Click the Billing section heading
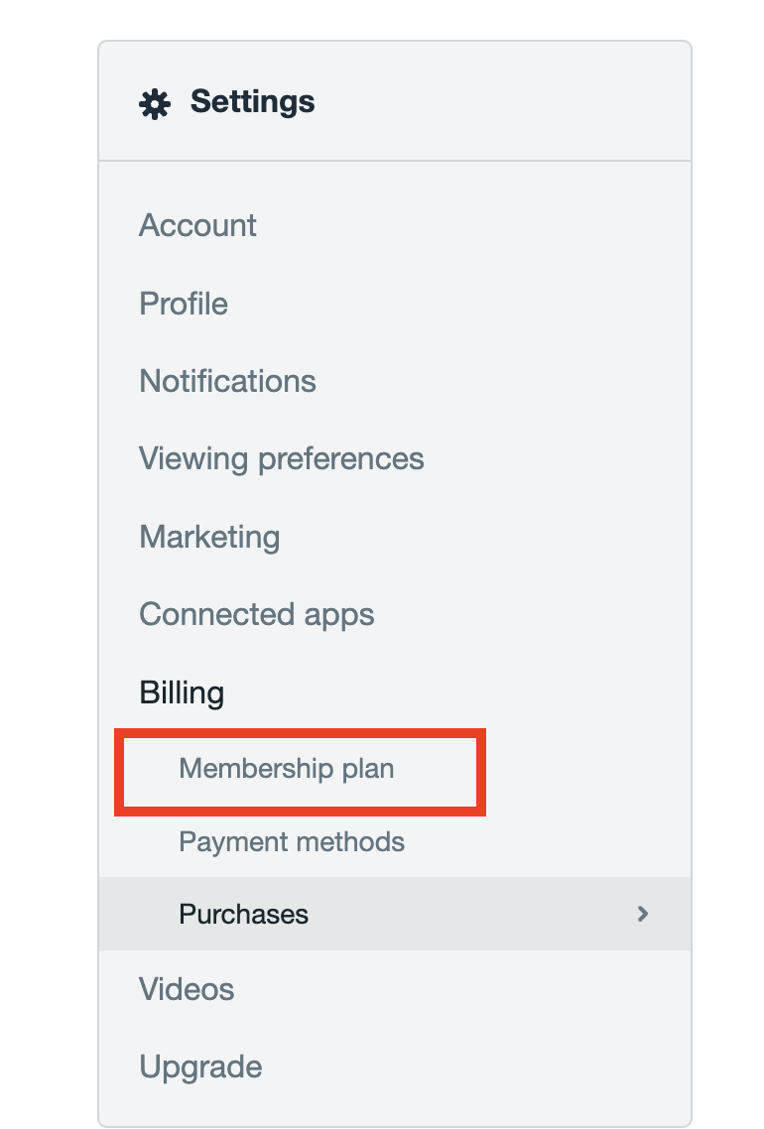 [182, 692]
